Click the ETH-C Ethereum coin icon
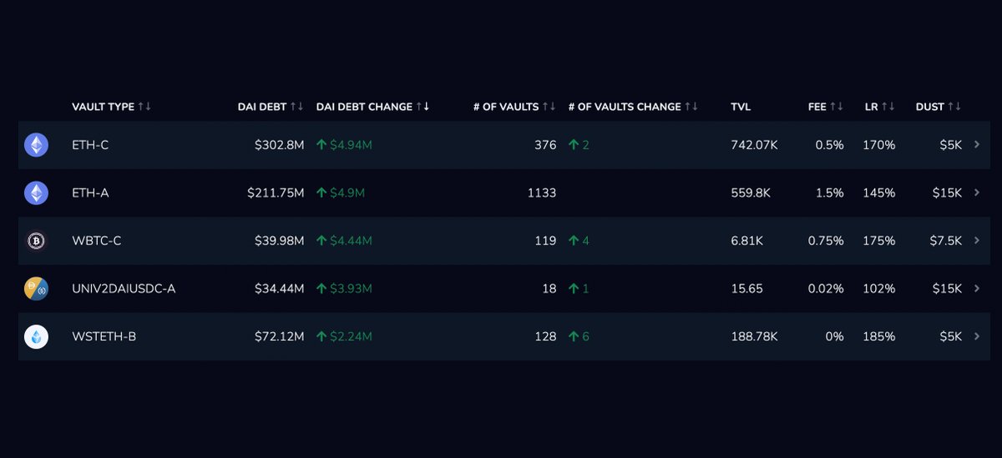 (36, 145)
